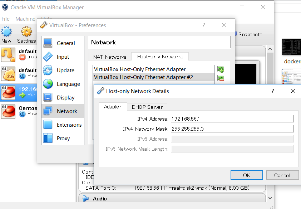This screenshot has width=301, height=209.
Task: Remove host-only network with red minus icon
Action: 221,78
